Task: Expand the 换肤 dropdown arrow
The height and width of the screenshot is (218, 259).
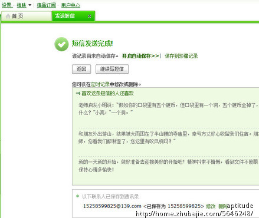Action: click(30, 5)
